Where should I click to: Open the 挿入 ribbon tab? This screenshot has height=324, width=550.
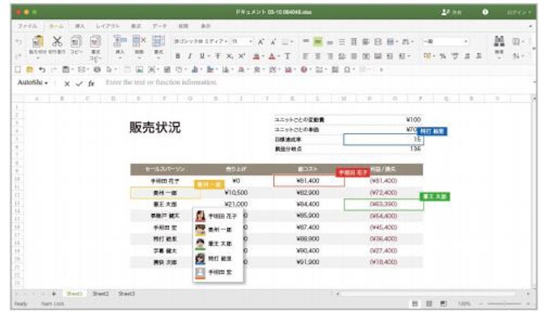coord(80,26)
